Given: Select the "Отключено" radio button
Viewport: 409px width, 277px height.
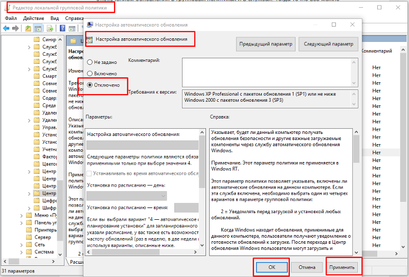Looking at the screenshot, I should (x=90, y=85).
